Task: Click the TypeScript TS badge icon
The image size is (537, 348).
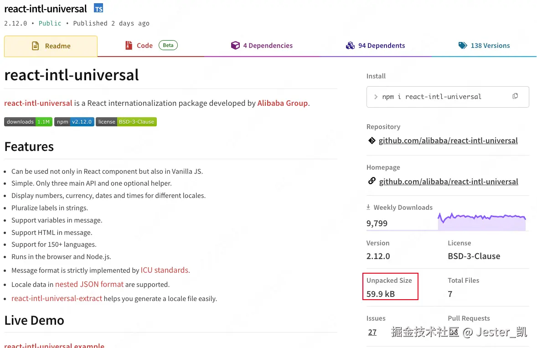Action: coord(98,8)
